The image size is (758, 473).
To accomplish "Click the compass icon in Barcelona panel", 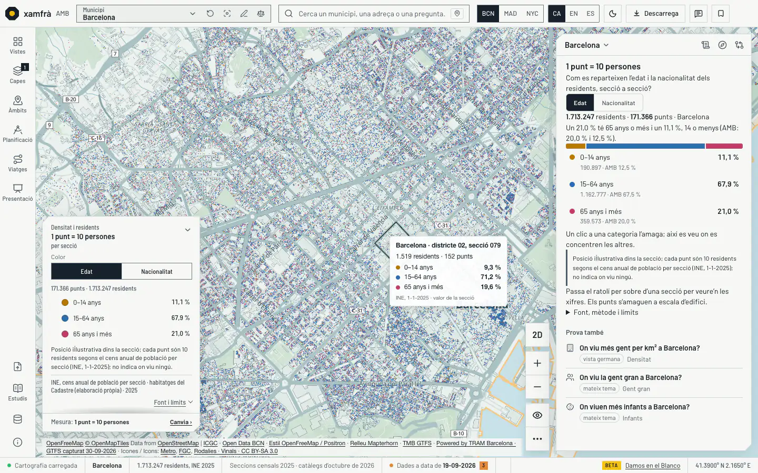I will click(722, 45).
